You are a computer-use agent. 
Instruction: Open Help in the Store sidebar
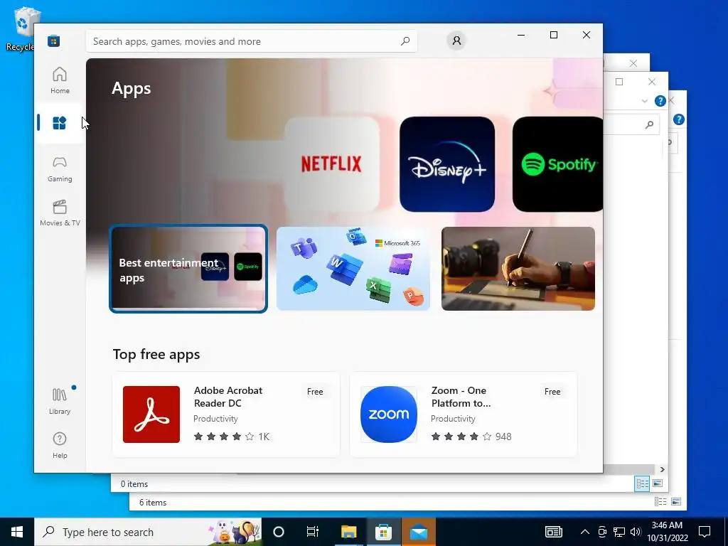(60, 446)
